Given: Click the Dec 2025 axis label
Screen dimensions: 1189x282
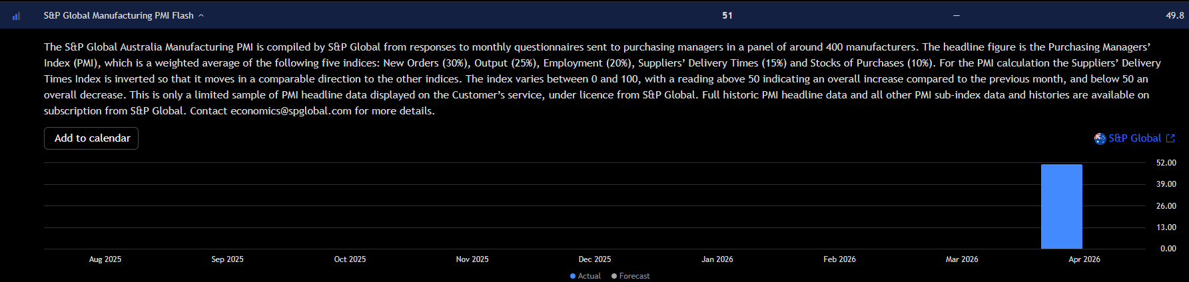Looking at the screenshot, I should [x=595, y=259].
